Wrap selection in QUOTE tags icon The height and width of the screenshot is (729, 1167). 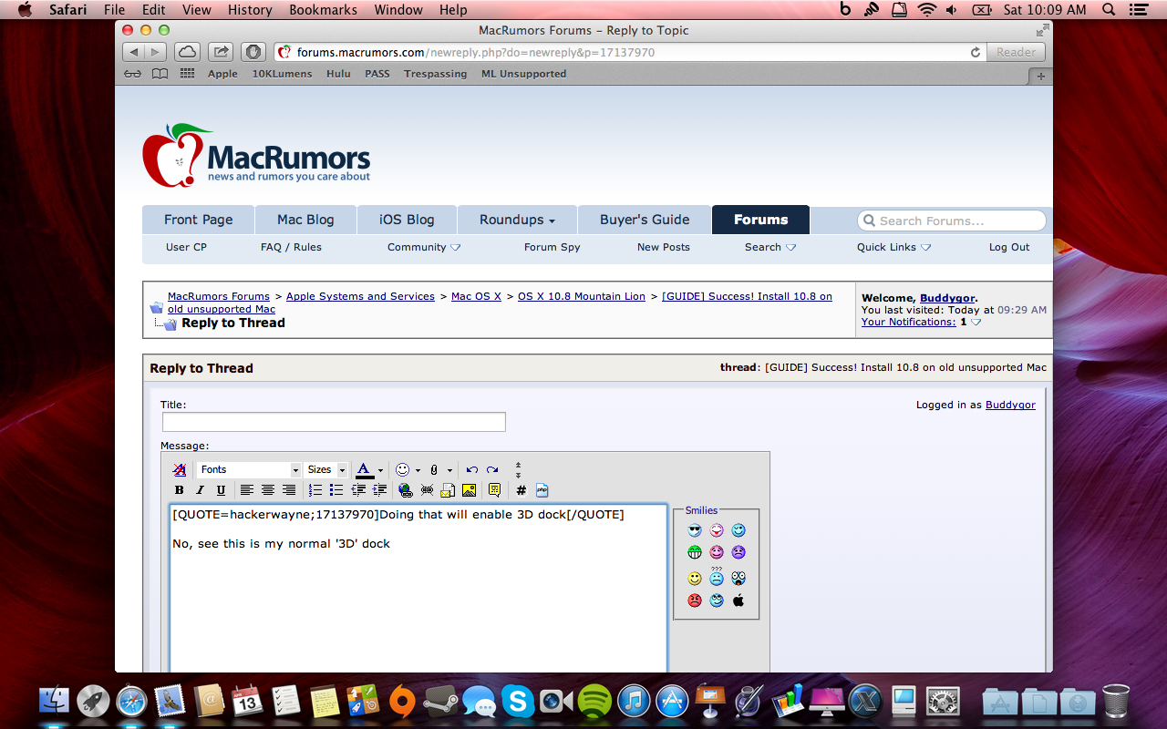(494, 490)
